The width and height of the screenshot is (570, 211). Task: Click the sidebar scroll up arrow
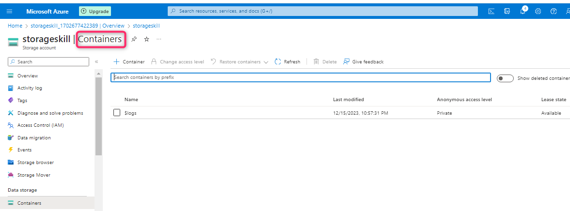pyautogui.click(x=98, y=74)
